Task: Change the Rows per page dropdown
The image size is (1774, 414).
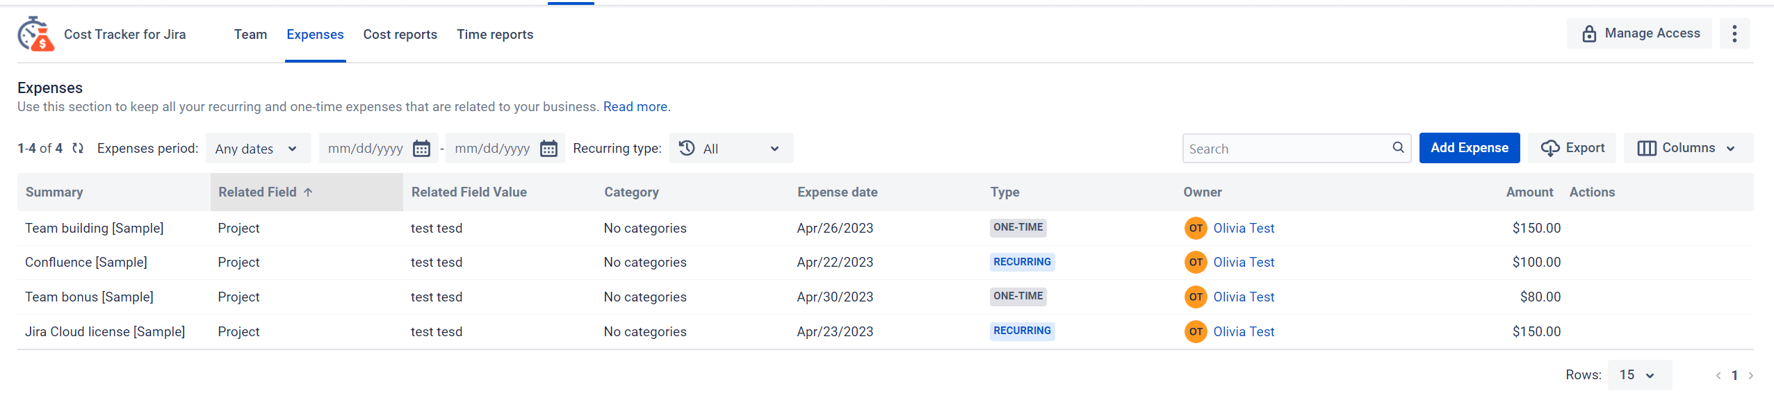Action: point(1639,375)
